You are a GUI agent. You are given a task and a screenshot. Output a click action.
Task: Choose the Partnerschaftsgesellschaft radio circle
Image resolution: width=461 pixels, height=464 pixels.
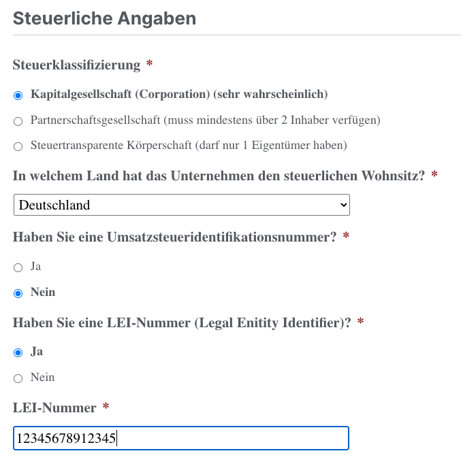(18, 121)
